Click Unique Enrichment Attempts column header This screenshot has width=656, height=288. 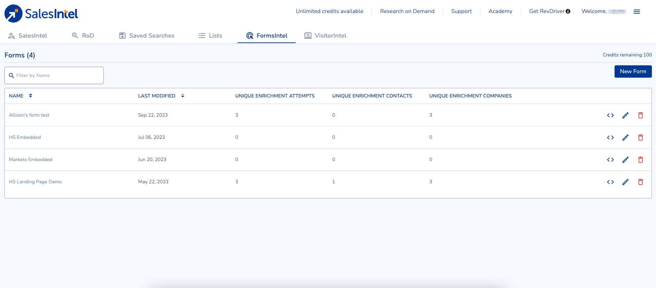pyautogui.click(x=275, y=96)
